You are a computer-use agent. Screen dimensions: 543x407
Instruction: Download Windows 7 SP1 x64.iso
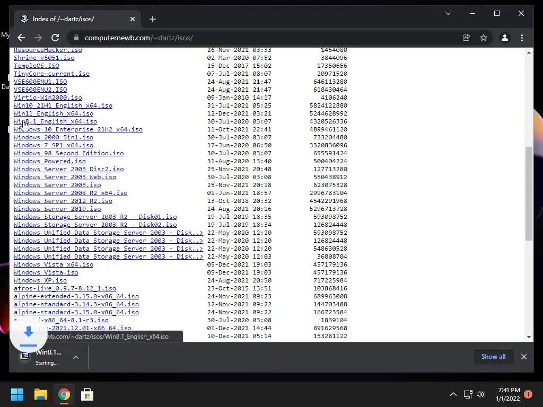pos(54,145)
